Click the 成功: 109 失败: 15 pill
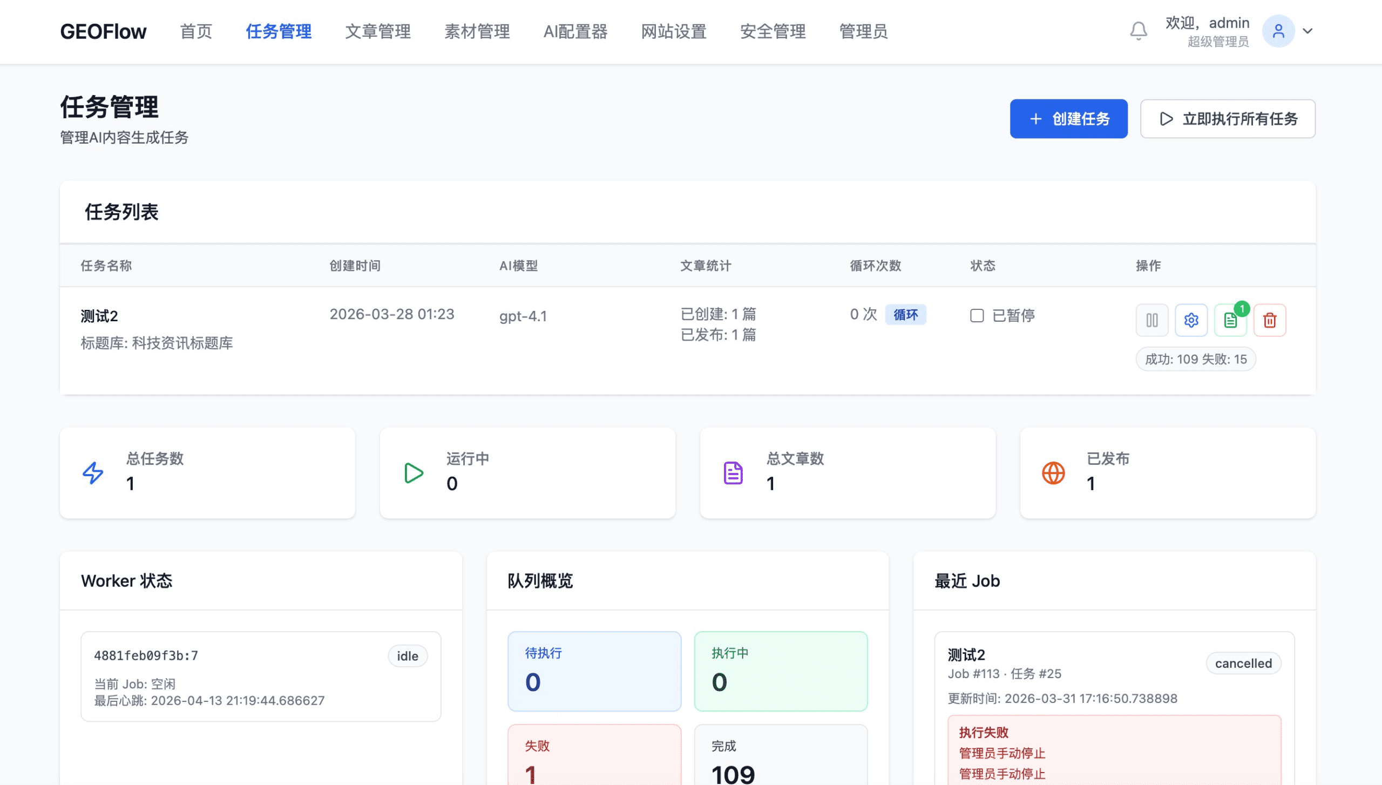 1196,360
